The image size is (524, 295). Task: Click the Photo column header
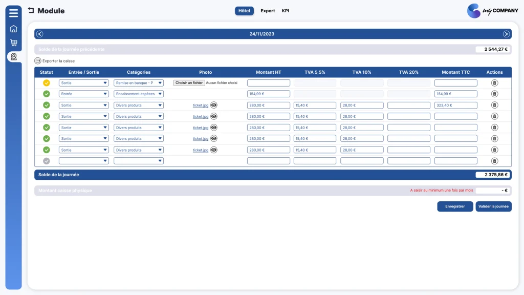206,72
